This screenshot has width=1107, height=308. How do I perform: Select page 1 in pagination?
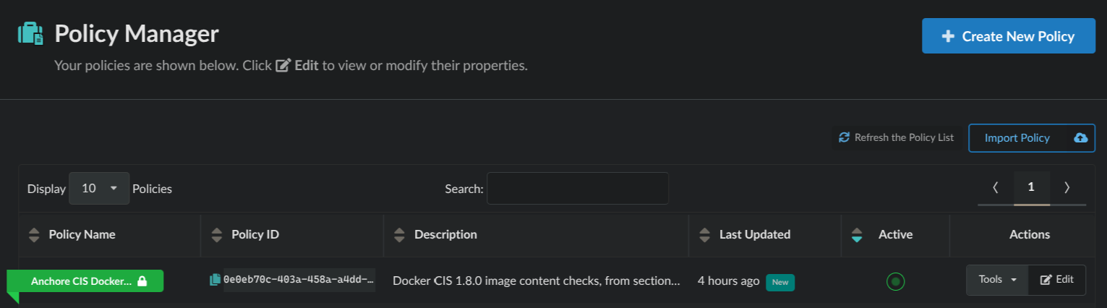pyautogui.click(x=1031, y=187)
